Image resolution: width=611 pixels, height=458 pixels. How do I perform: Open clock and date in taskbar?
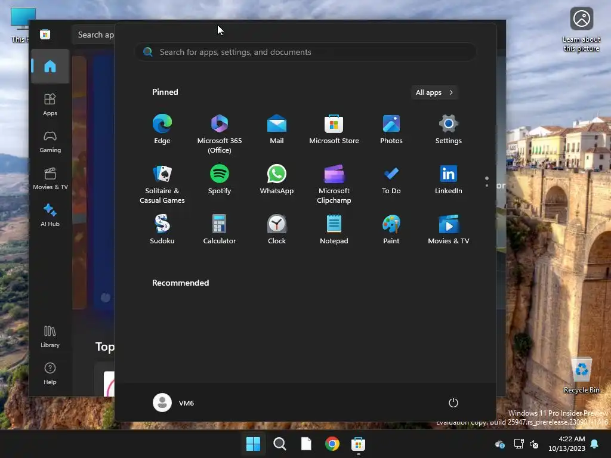click(567, 444)
